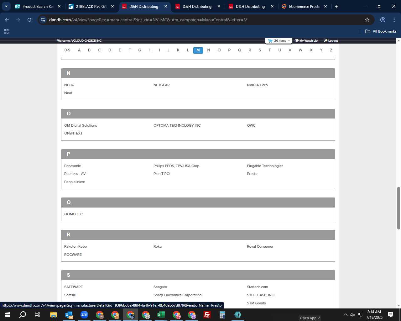The width and height of the screenshot is (401, 321).
Task: Open the Chrome profile icon
Action: coord(383,20)
